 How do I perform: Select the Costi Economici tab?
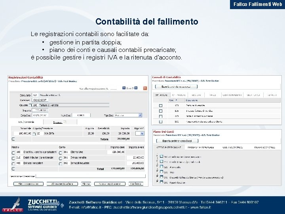(x=232, y=147)
